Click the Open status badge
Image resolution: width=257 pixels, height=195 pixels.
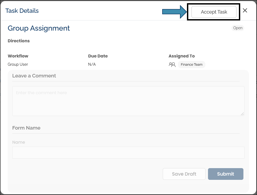[238, 28]
